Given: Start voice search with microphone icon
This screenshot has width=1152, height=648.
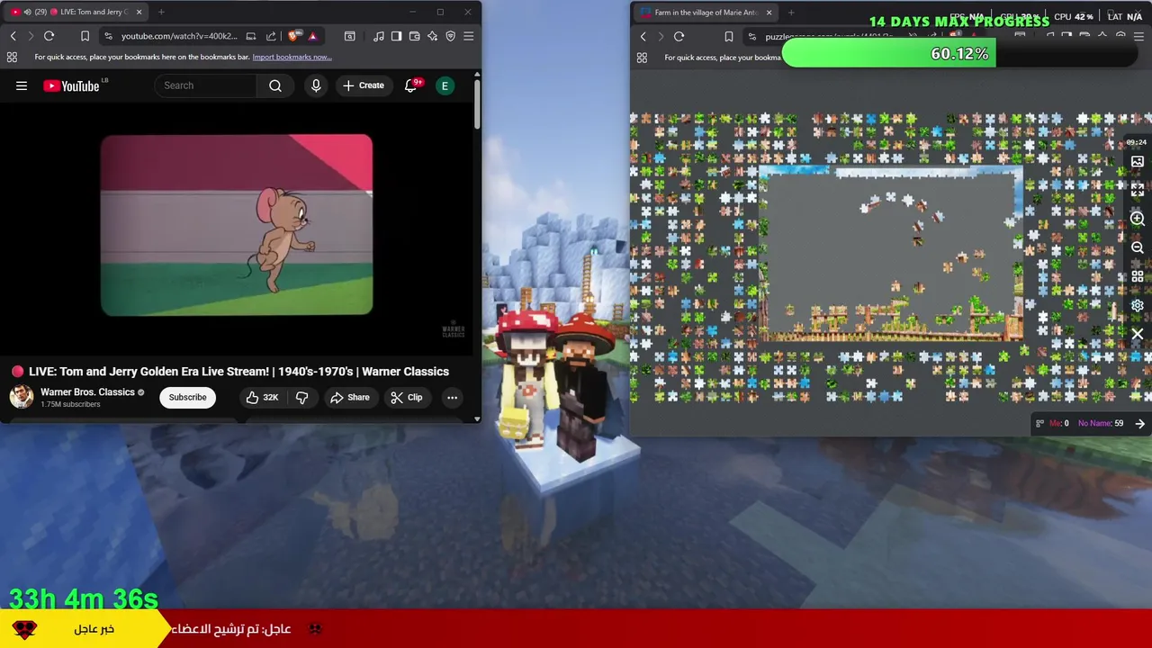Looking at the screenshot, I should [316, 85].
